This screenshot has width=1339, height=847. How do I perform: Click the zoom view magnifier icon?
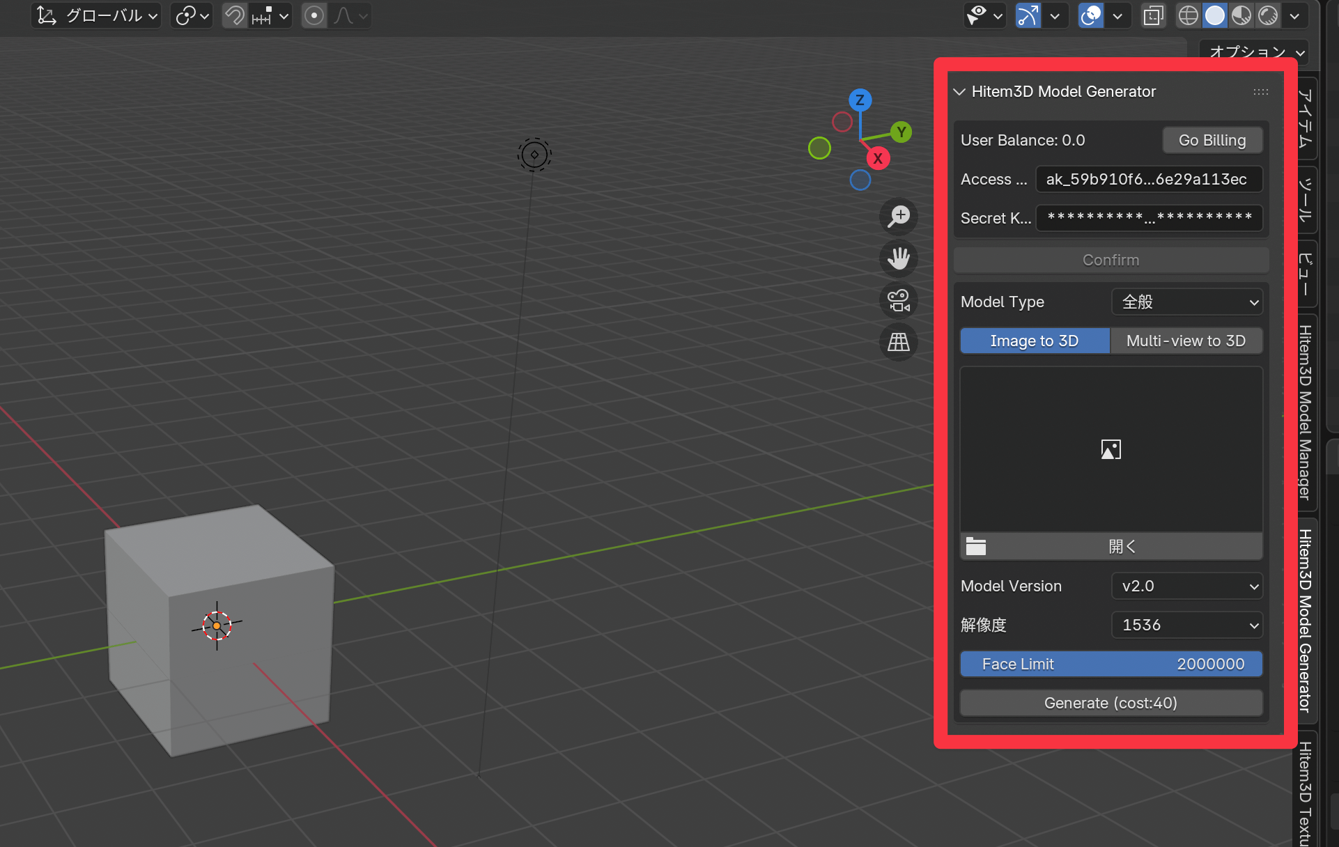point(899,216)
